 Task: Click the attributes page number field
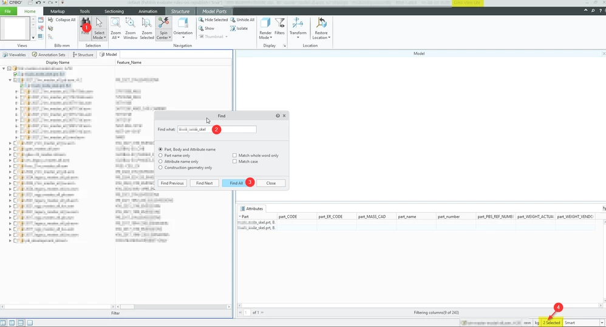tap(247, 312)
